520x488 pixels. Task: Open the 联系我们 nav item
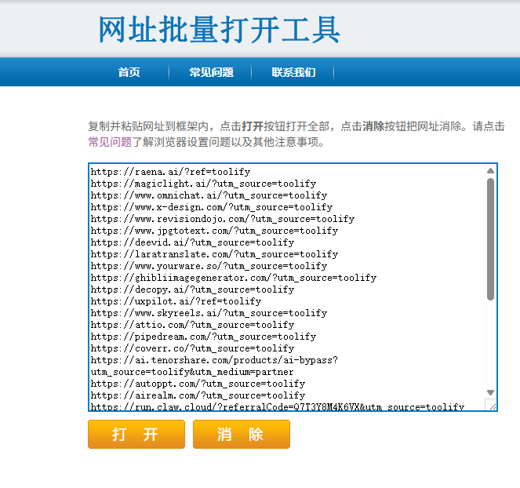click(293, 72)
